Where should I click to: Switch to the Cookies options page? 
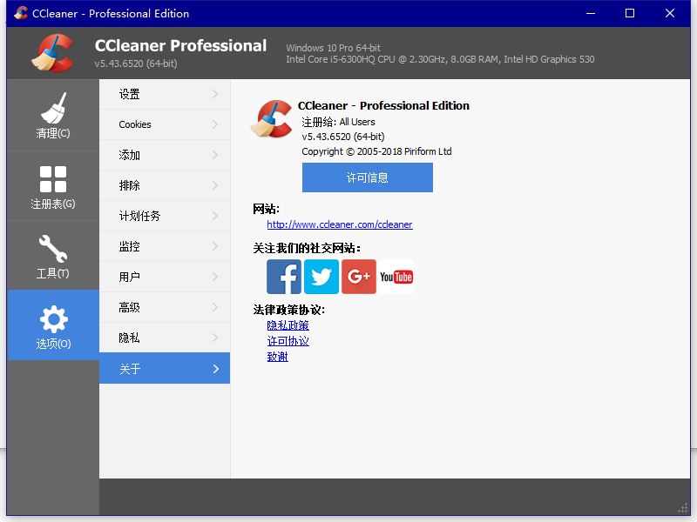165,124
